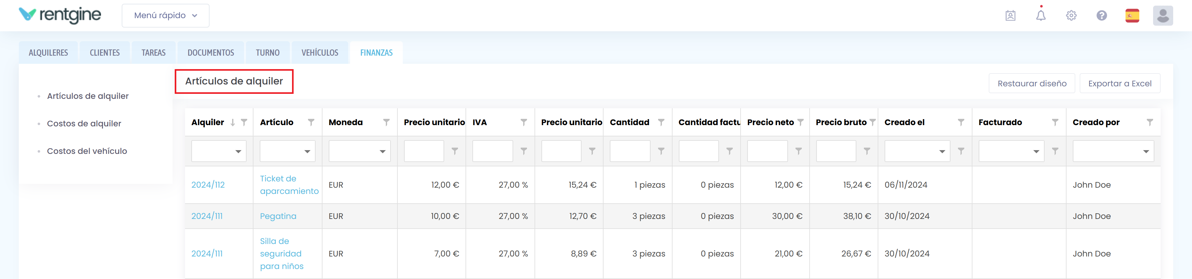
Task: Click the Artículos de alquiler page heading
Action: click(234, 81)
